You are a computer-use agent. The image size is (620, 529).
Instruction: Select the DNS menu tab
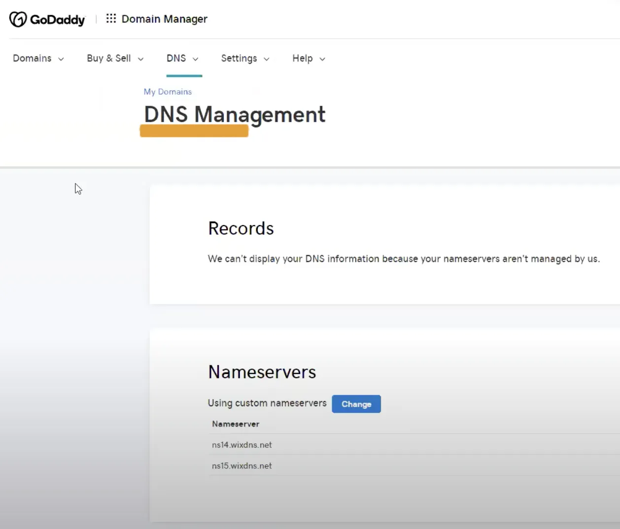pos(176,58)
